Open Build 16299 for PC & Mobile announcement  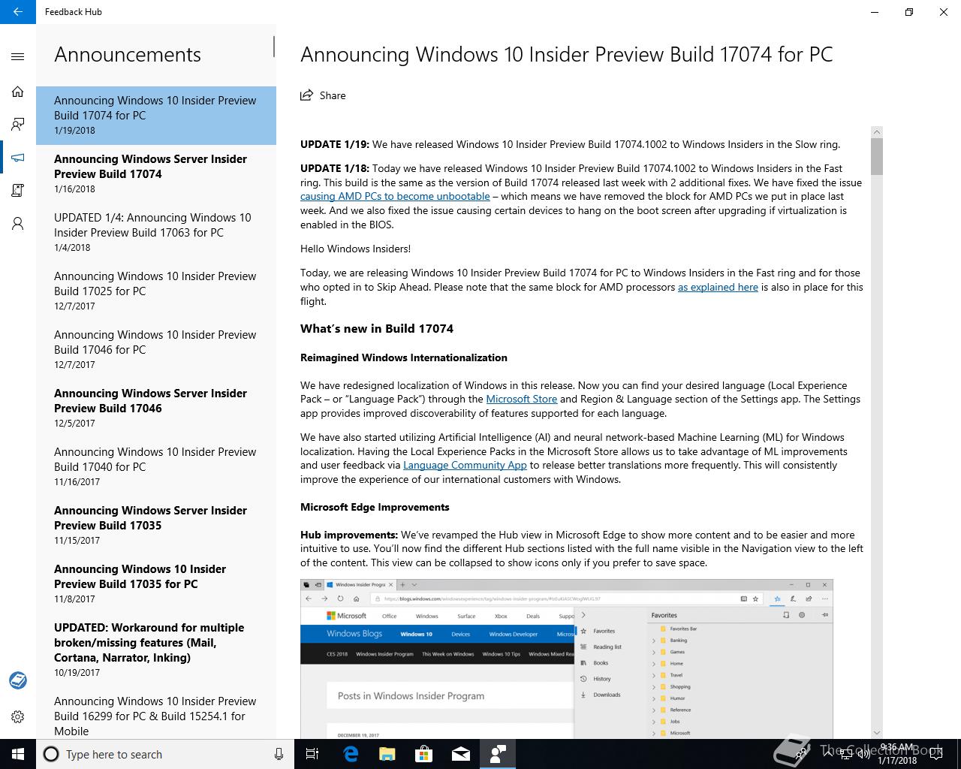156,713
